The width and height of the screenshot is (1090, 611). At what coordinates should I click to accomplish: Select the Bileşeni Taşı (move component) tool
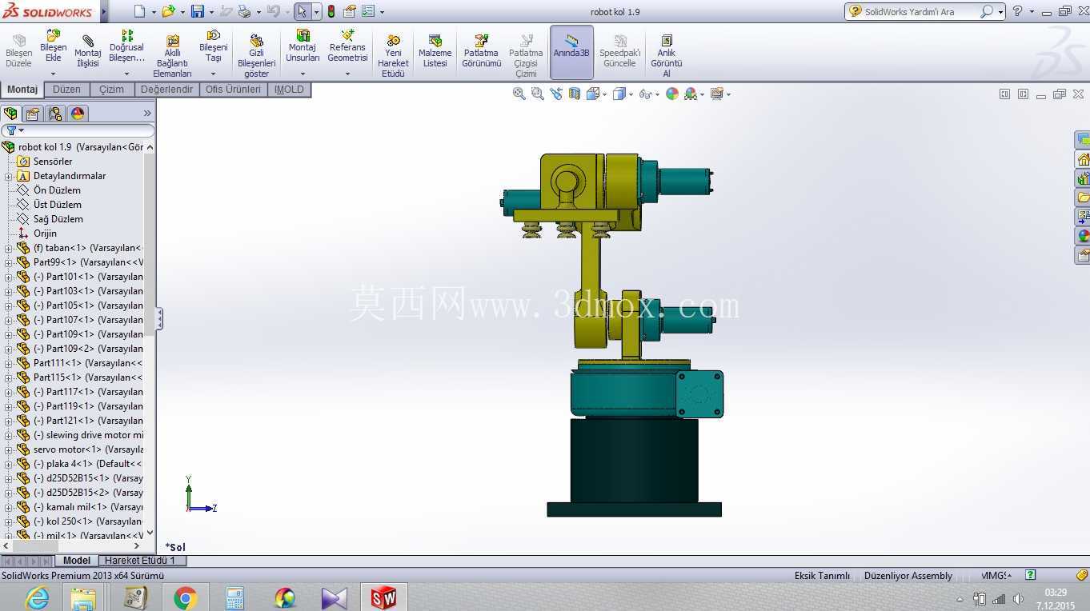[x=213, y=47]
